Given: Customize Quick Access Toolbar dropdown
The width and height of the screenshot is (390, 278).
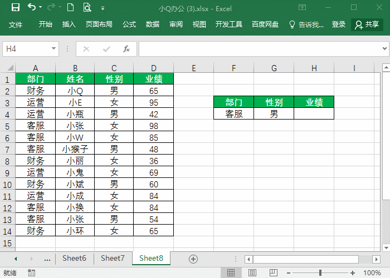Looking at the screenshot, I should click(x=103, y=8).
